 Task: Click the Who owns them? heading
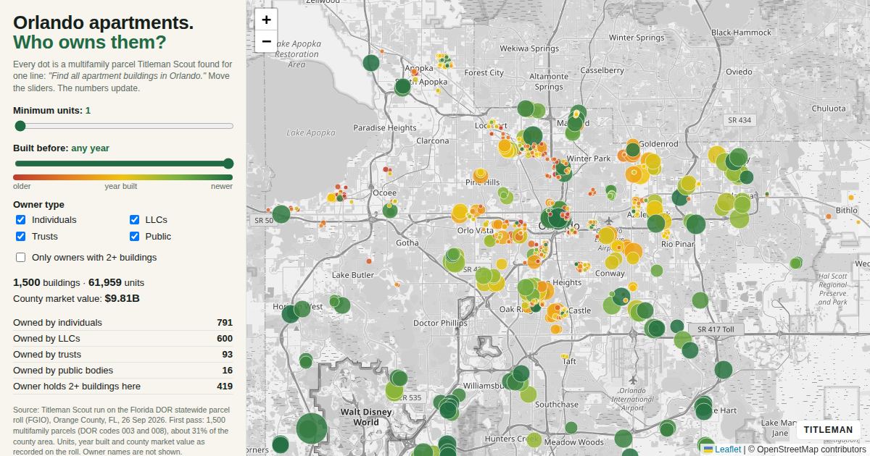point(89,42)
